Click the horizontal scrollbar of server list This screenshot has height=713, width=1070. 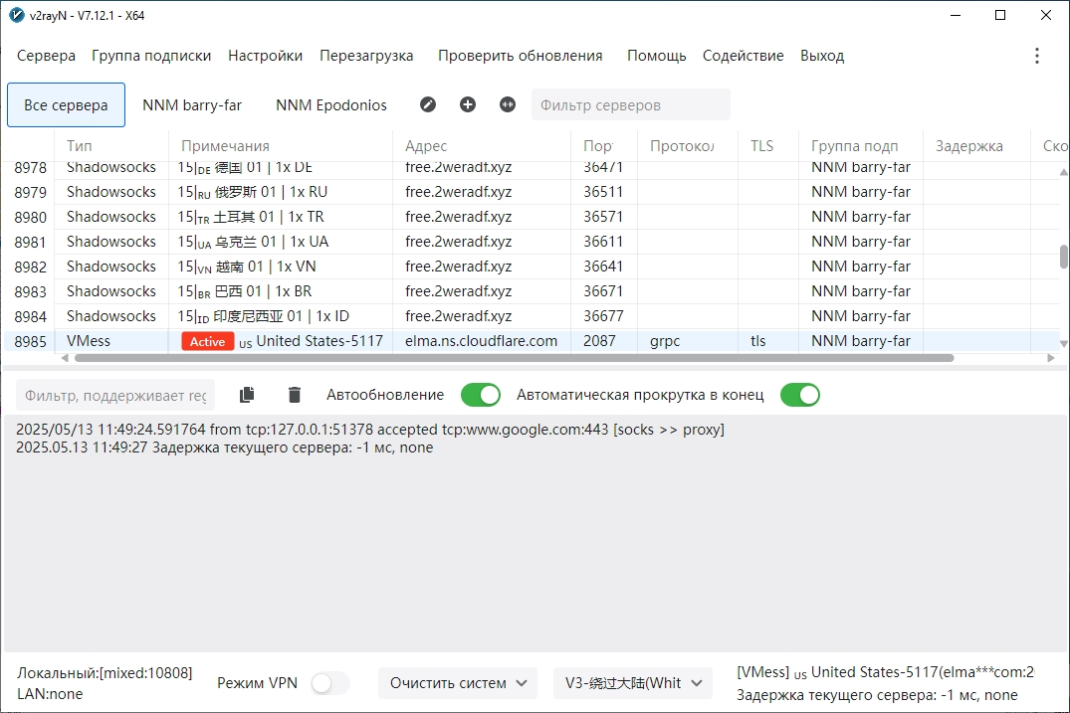[x=514, y=358]
